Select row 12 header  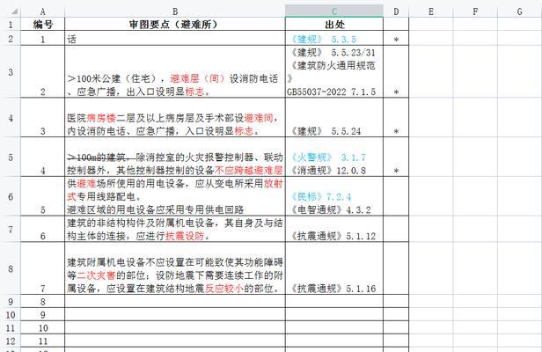[11, 341]
